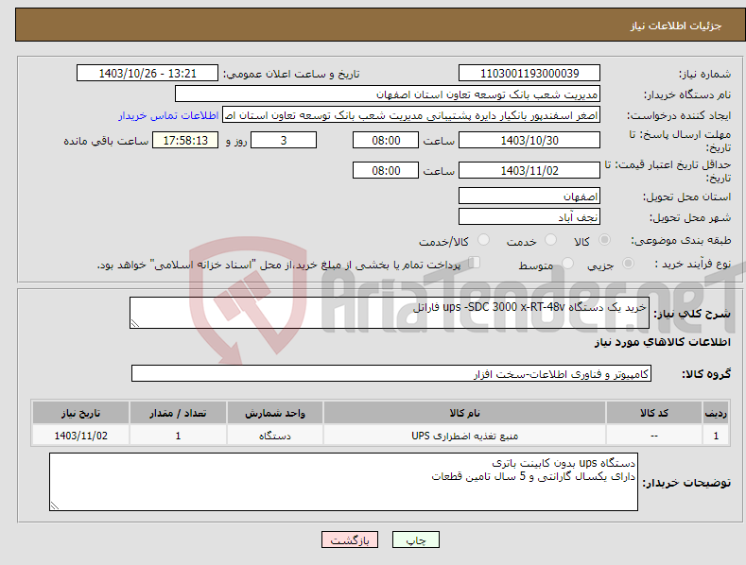Click the price validity date 1403/11/02 field
Image resolution: width=746 pixels, height=565 pixels.
click(x=529, y=170)
